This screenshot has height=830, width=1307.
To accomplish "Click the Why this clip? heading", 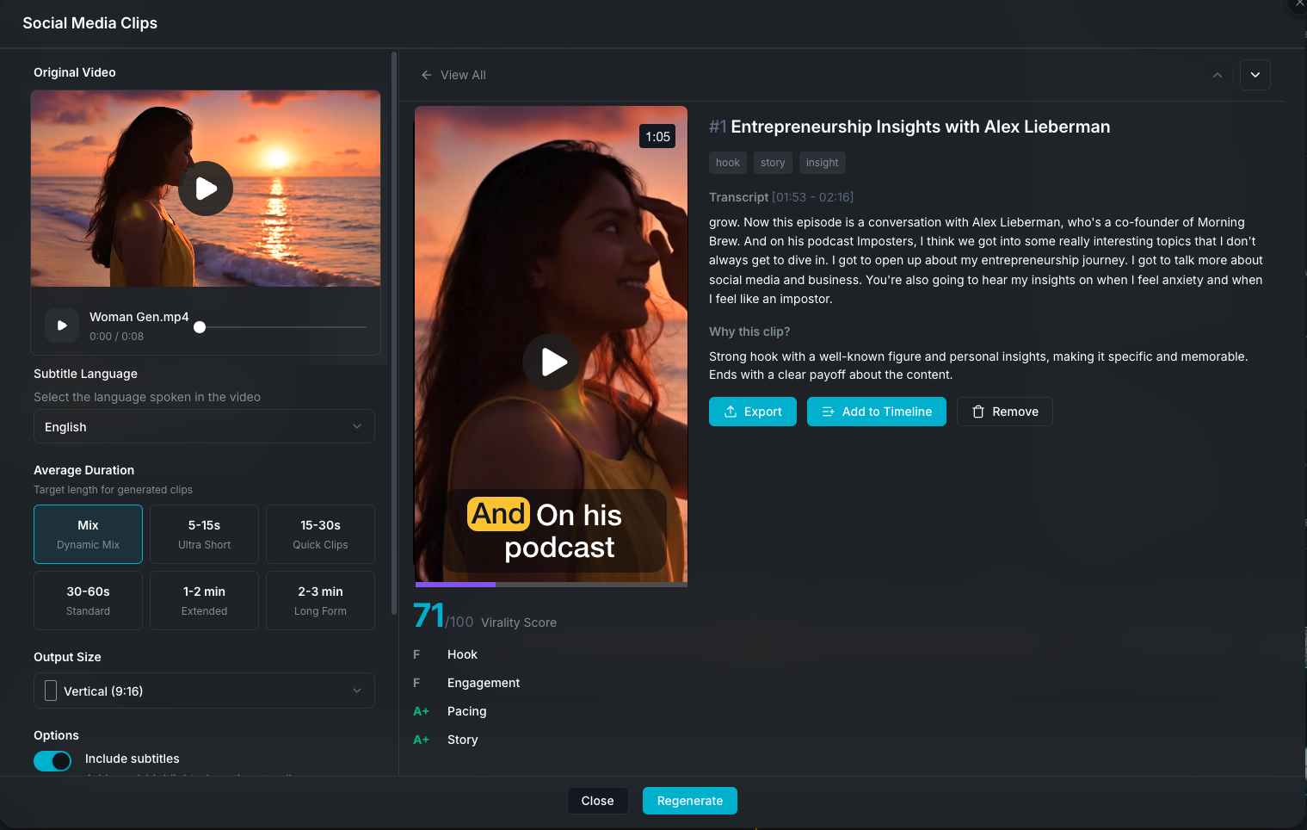I will click(749, 331).
